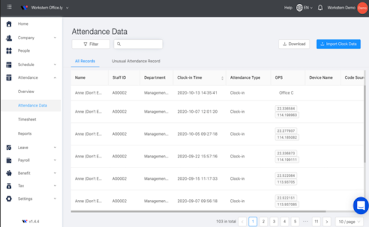Viewport: 369px width, 227px height.
Task: Click the Help link
Action: click(288, 8)
